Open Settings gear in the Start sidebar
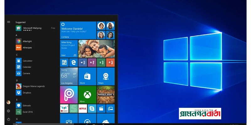 point(8,111)
